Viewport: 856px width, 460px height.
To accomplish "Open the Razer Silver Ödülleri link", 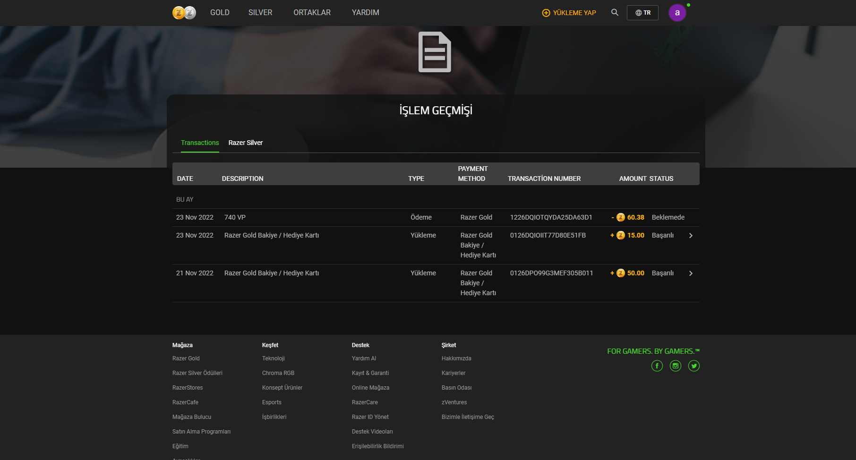I will (197, 373).
